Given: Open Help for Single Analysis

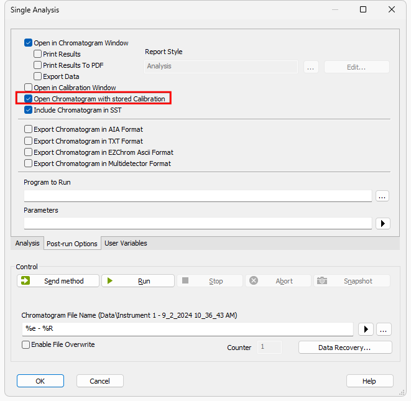Looking at the screenshot, I should 369,381.
